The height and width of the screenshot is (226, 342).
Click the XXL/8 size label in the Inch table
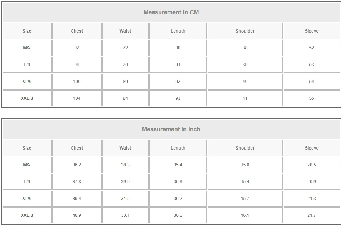27,215
